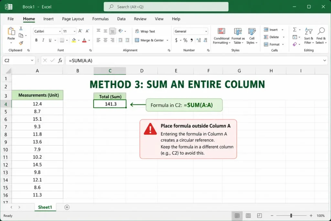This screenshot has width=331, height=221.
Task: Open the Page Layout tab
Action: (73, 19)
